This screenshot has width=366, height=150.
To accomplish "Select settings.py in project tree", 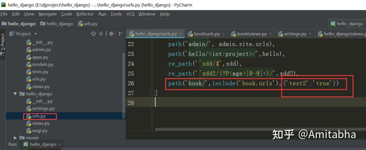I will click(40, 109).
